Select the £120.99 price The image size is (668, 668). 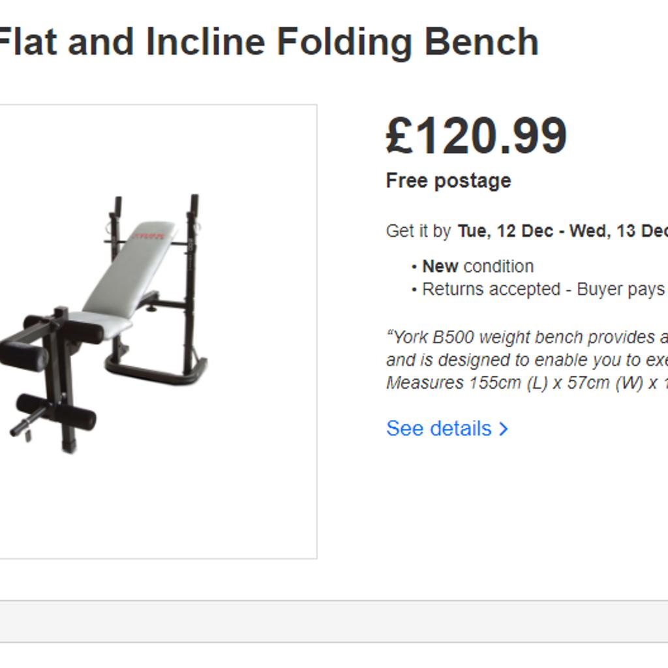click(x=476, y=136)
